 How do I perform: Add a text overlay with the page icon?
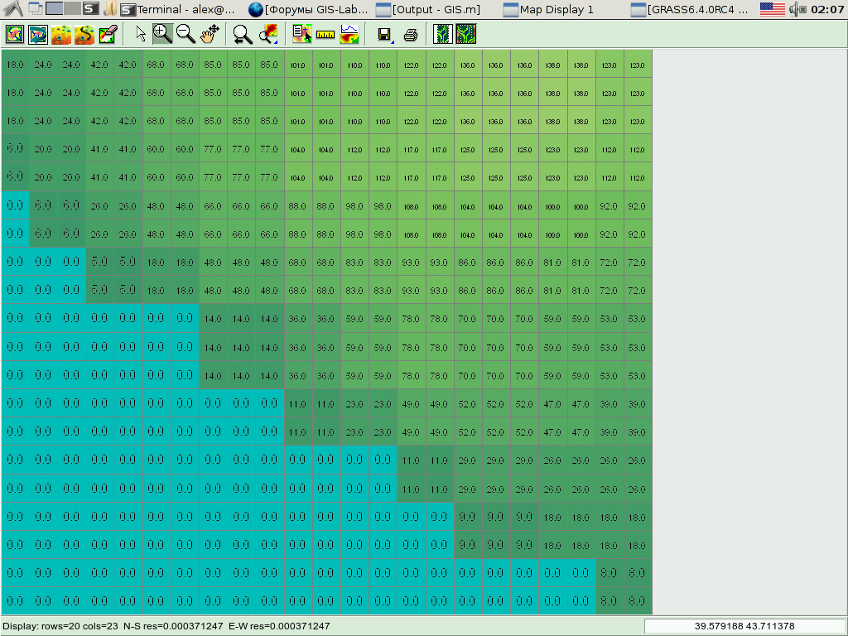click(x=301, y=34)
